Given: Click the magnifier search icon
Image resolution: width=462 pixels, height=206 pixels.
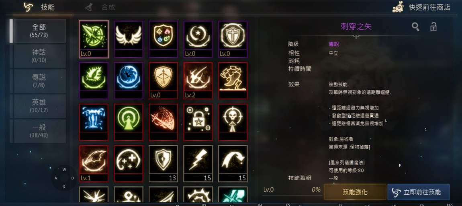Looking at the screenshot, I should tap(415, 27).
